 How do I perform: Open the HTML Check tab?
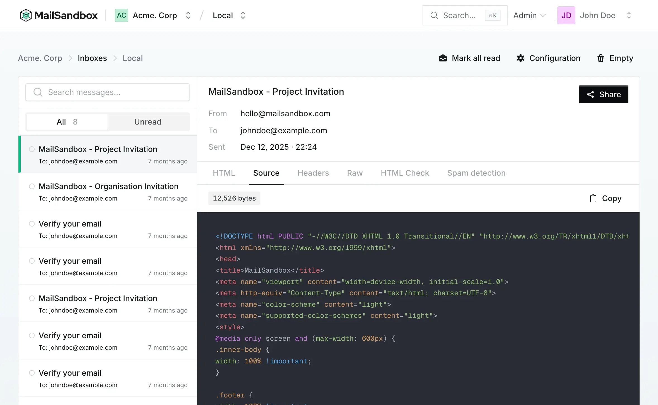point(405,173)
